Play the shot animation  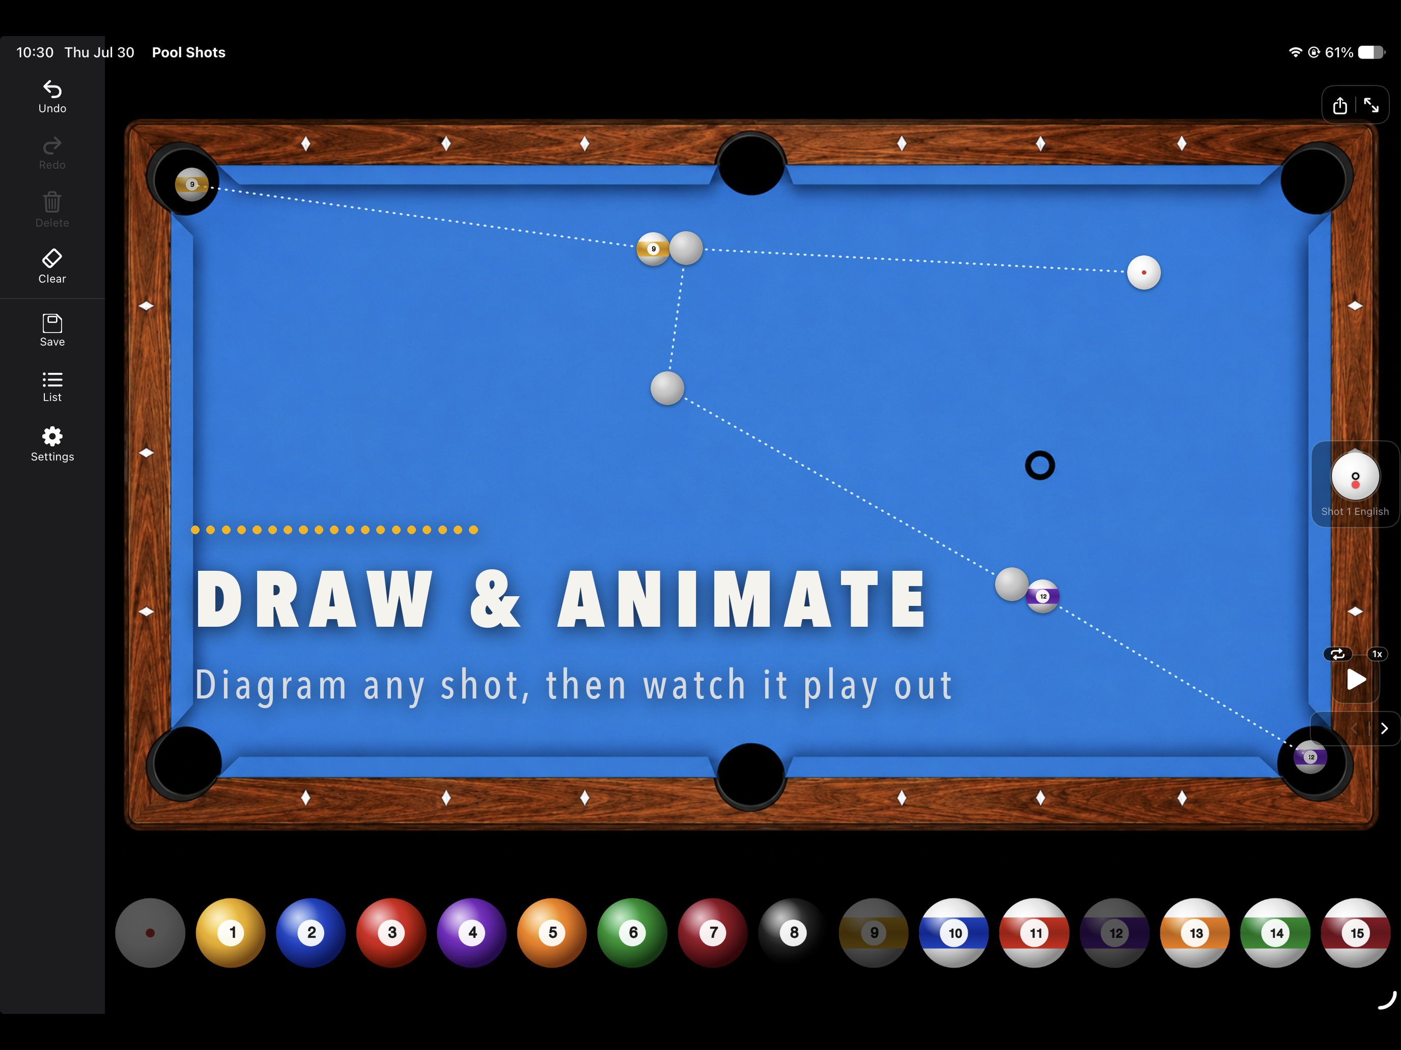(x=1355, y=680)
